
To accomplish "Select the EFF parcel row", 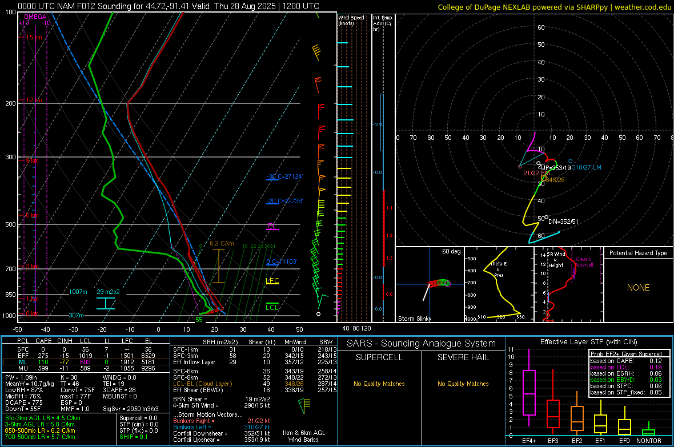I will click(x=86, y=356).
